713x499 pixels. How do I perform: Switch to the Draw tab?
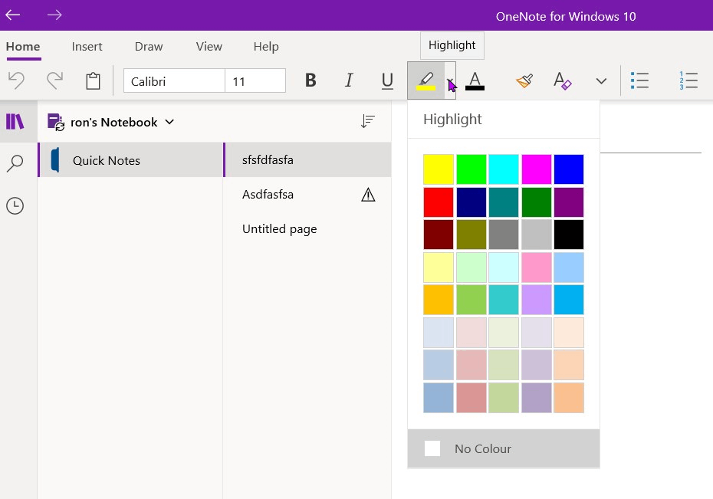point(149,46)
